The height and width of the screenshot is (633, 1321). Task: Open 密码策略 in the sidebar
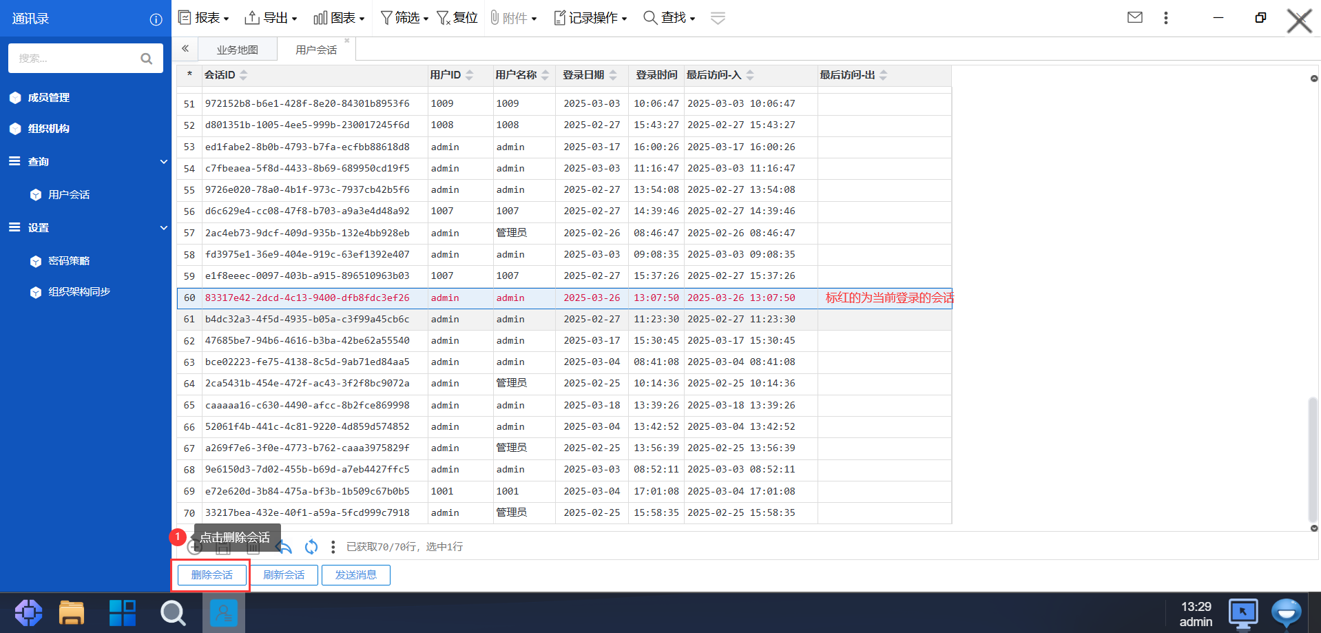tap(69, 261)
